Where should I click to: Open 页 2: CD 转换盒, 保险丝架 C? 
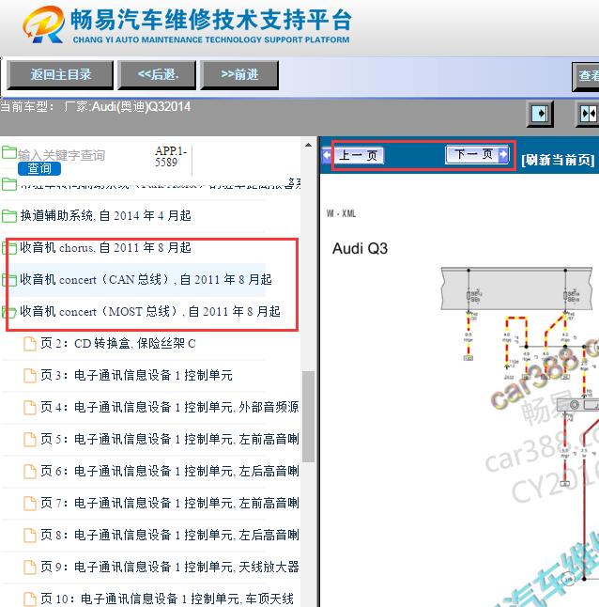pyautogui.click(x=118, y=343)
